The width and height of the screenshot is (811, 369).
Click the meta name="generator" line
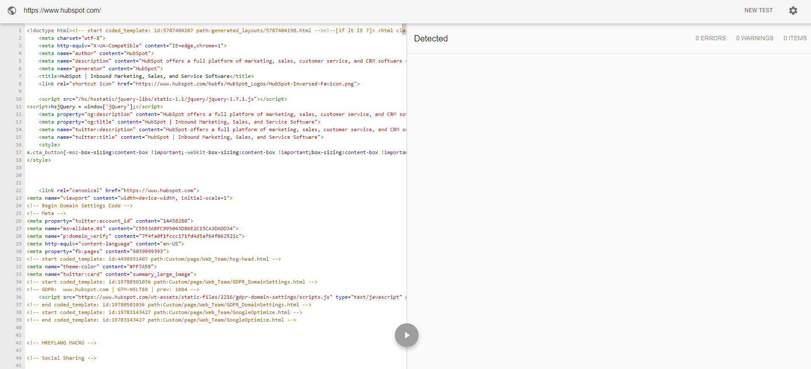pos(101,69)
